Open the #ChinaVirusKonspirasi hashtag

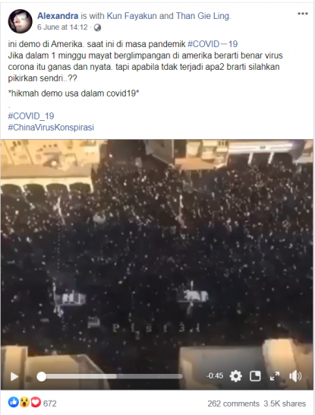[51, 127]
